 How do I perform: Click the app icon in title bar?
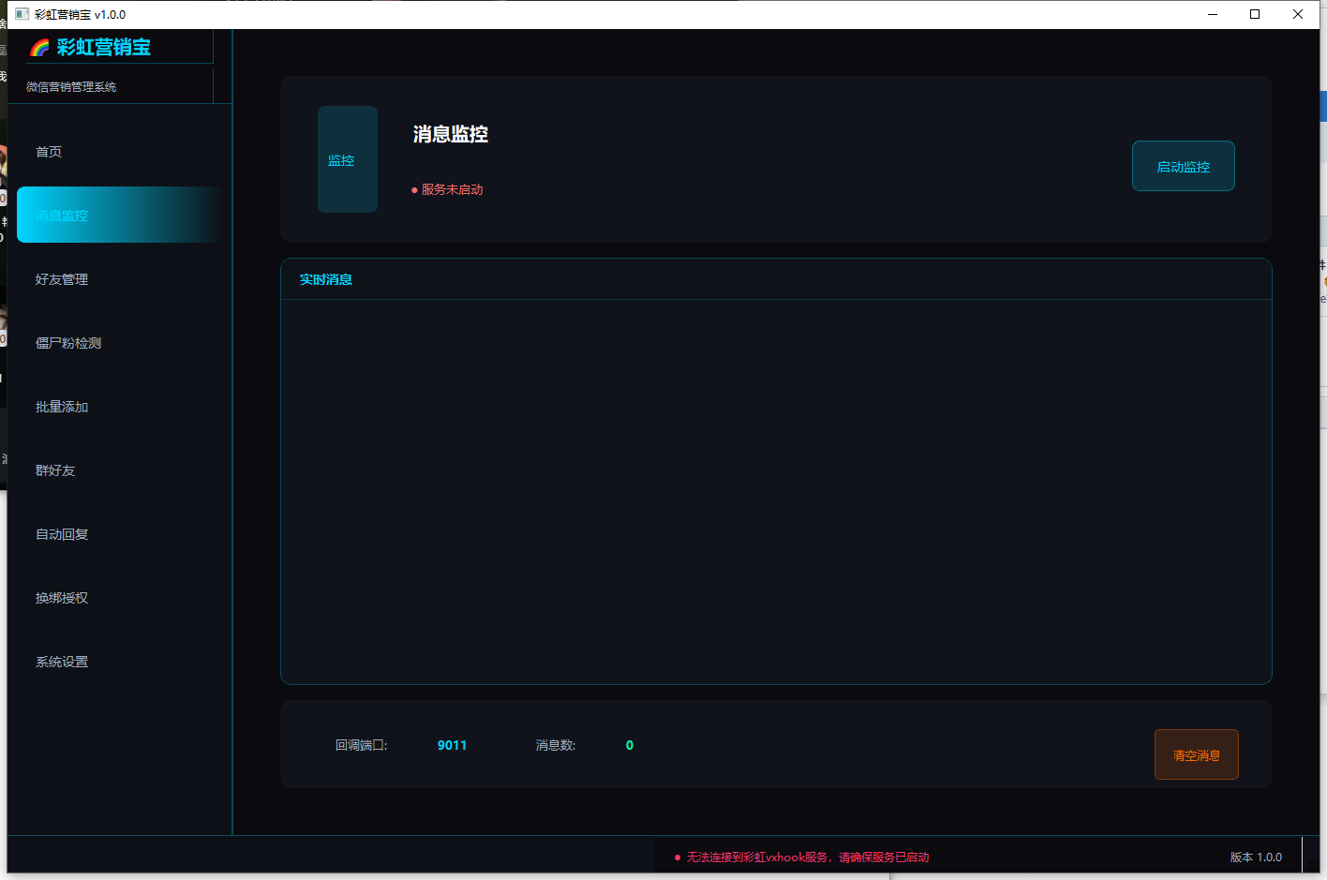tap(22, 14)
